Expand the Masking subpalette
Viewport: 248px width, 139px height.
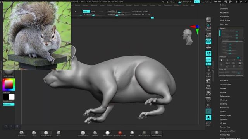(223, 100)
